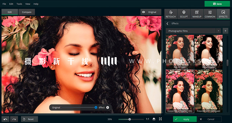Click the plus button beside the films dropdown
Image resolution: width=232 pixels, height=123 pixels.
pos(225,31)
